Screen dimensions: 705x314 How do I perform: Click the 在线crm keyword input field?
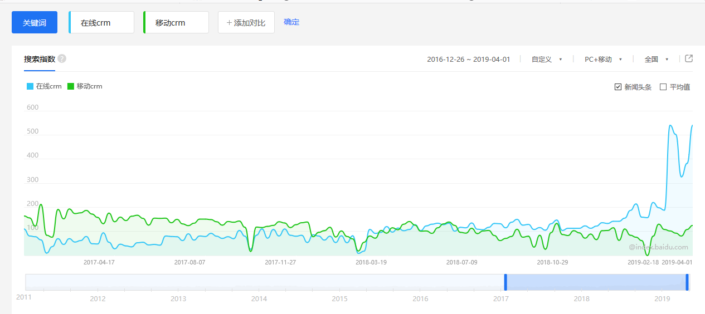tap(102, 23)
